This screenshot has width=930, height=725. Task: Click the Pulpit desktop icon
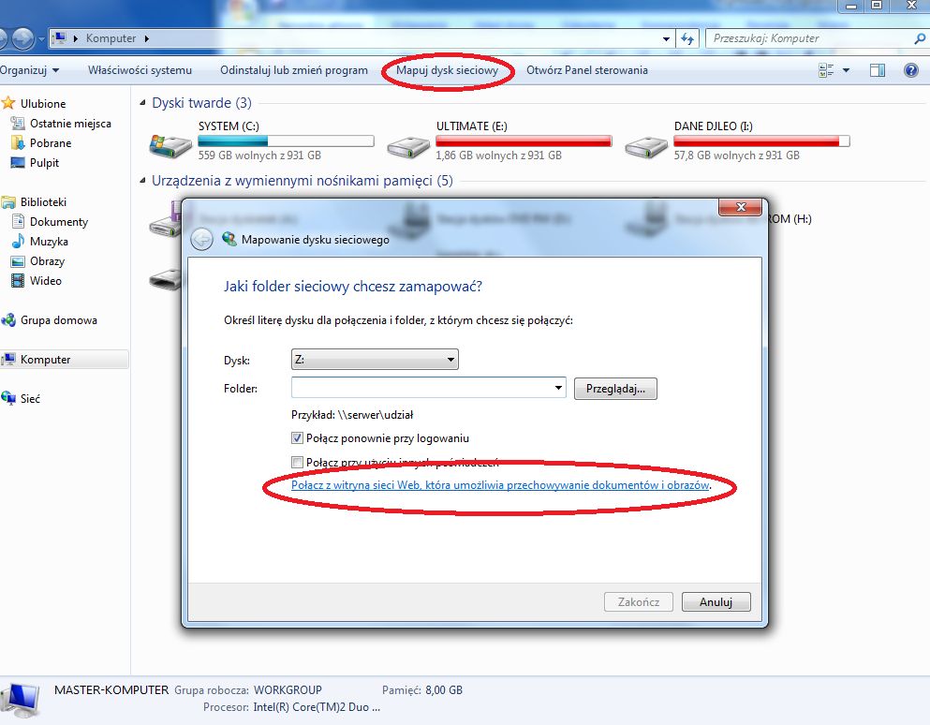click(19, 163)
